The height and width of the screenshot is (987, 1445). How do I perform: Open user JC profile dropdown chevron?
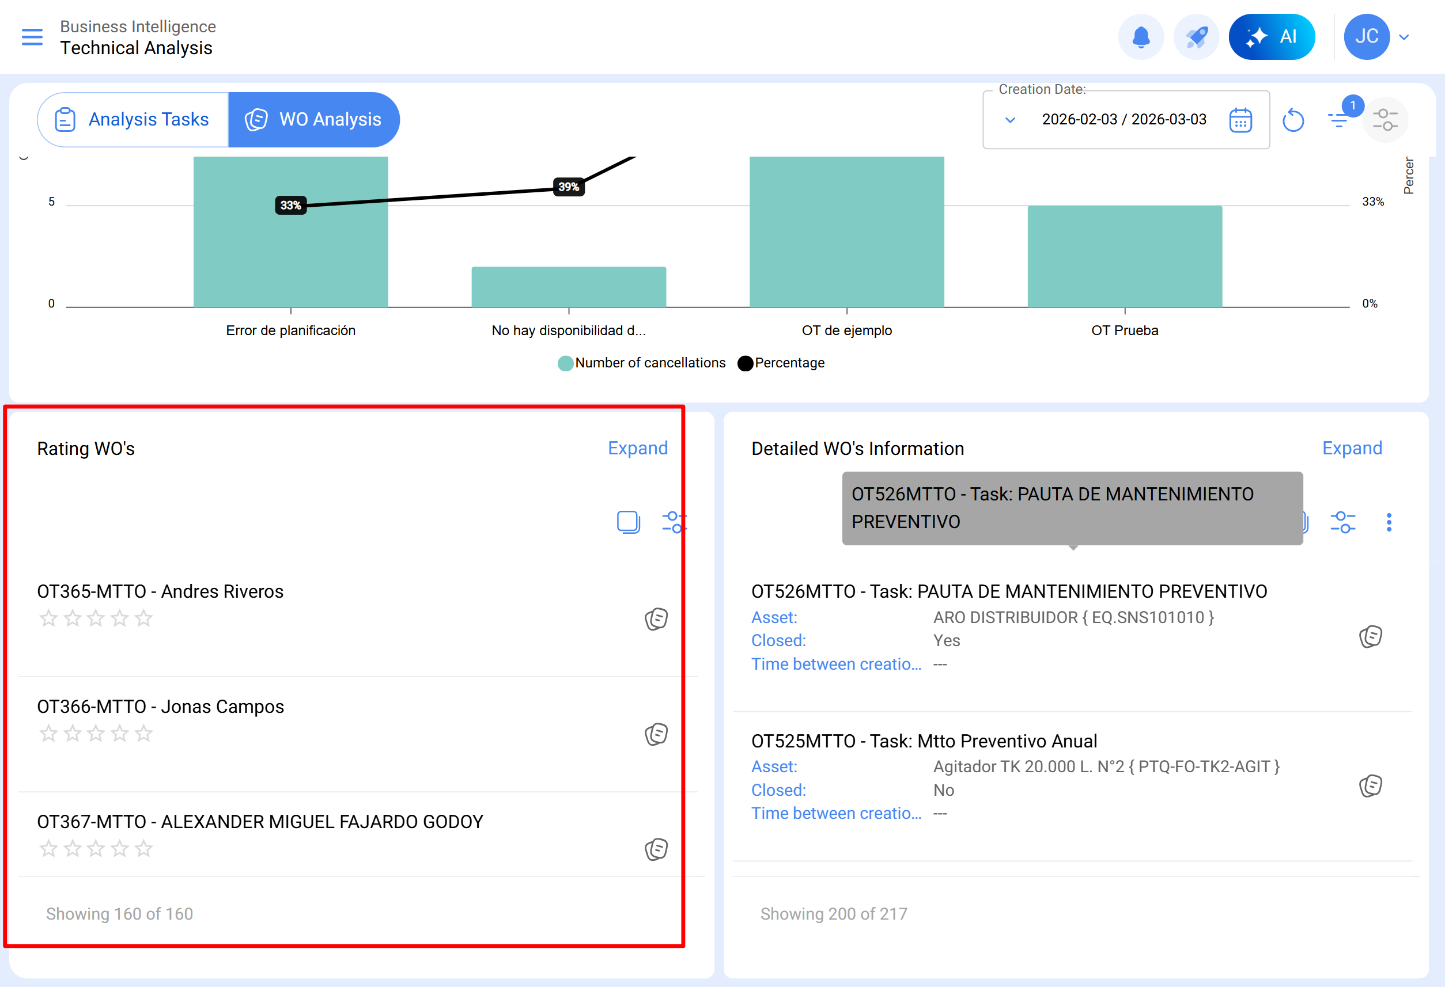[1404, 37]
